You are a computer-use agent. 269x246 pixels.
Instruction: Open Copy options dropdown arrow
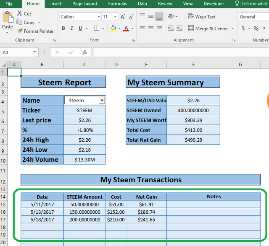[39, 22]
